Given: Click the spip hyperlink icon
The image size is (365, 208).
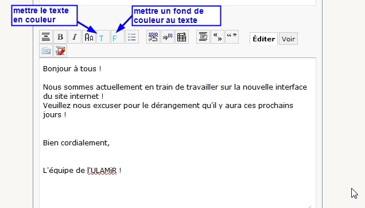Looking at the screenshot, I should point(153,37).
